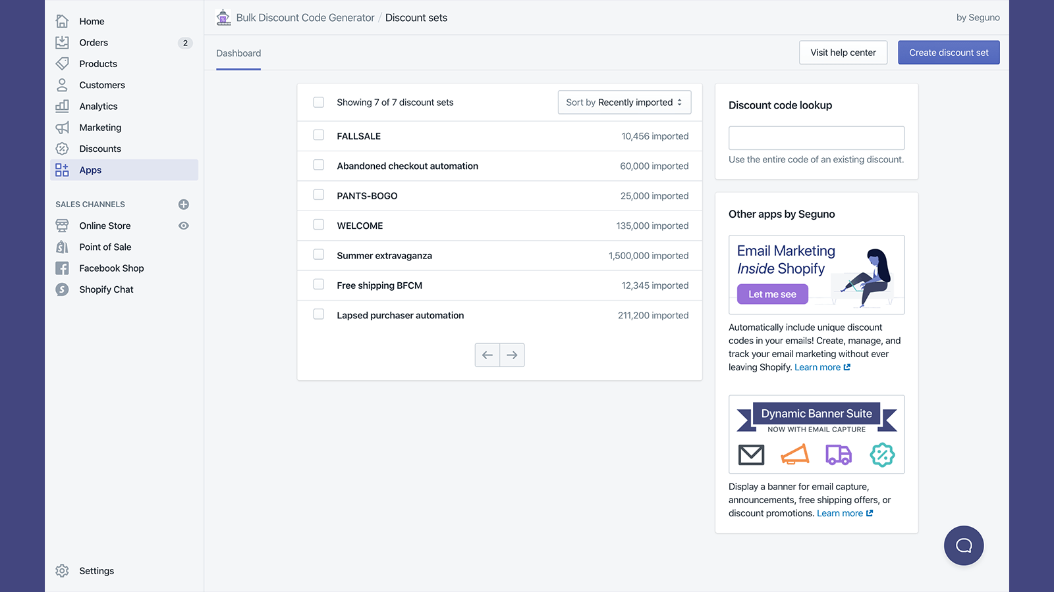Click the Point of Sale icon
This screenshot has height=592, width=1054.
[63, 247]
